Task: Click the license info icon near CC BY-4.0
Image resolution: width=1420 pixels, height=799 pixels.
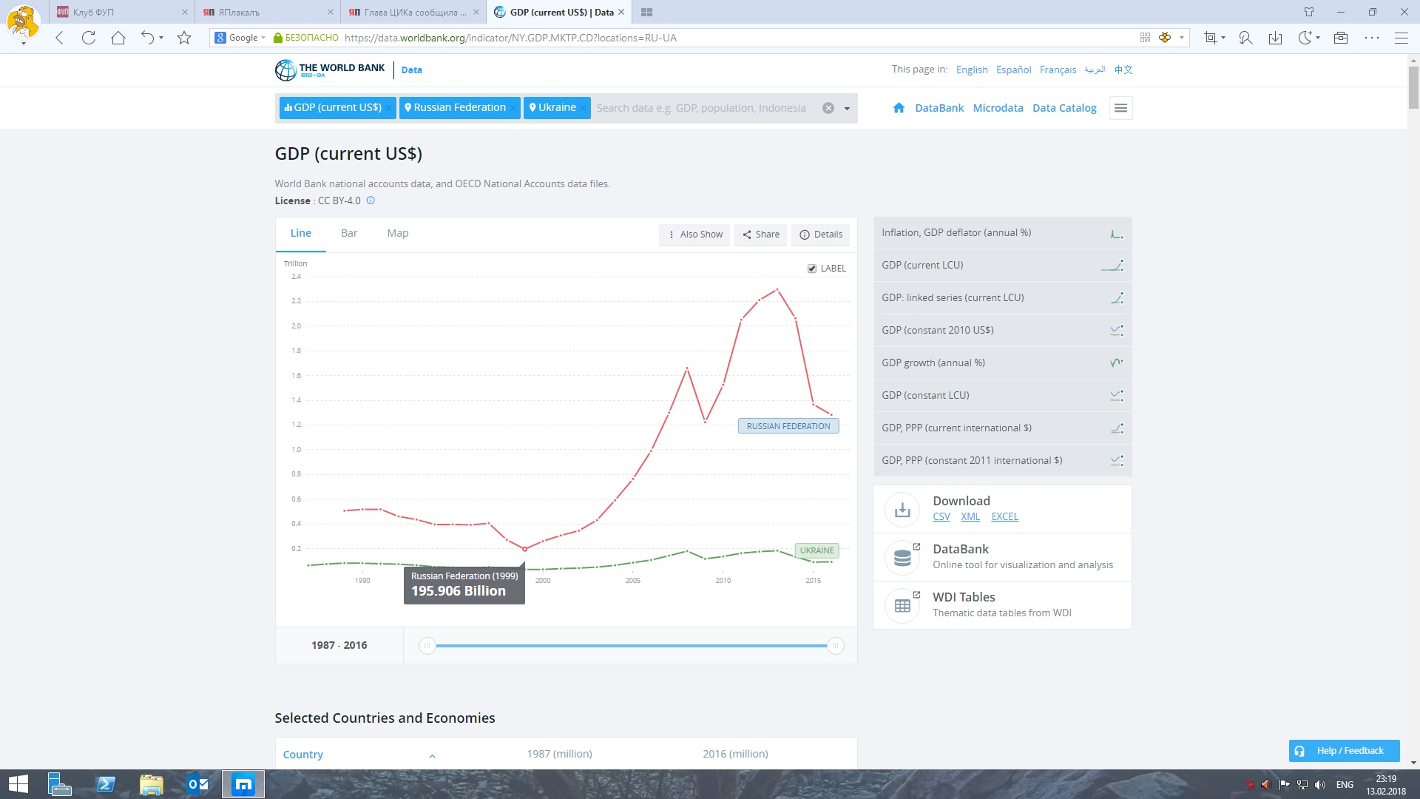Action: click(371, 200)
